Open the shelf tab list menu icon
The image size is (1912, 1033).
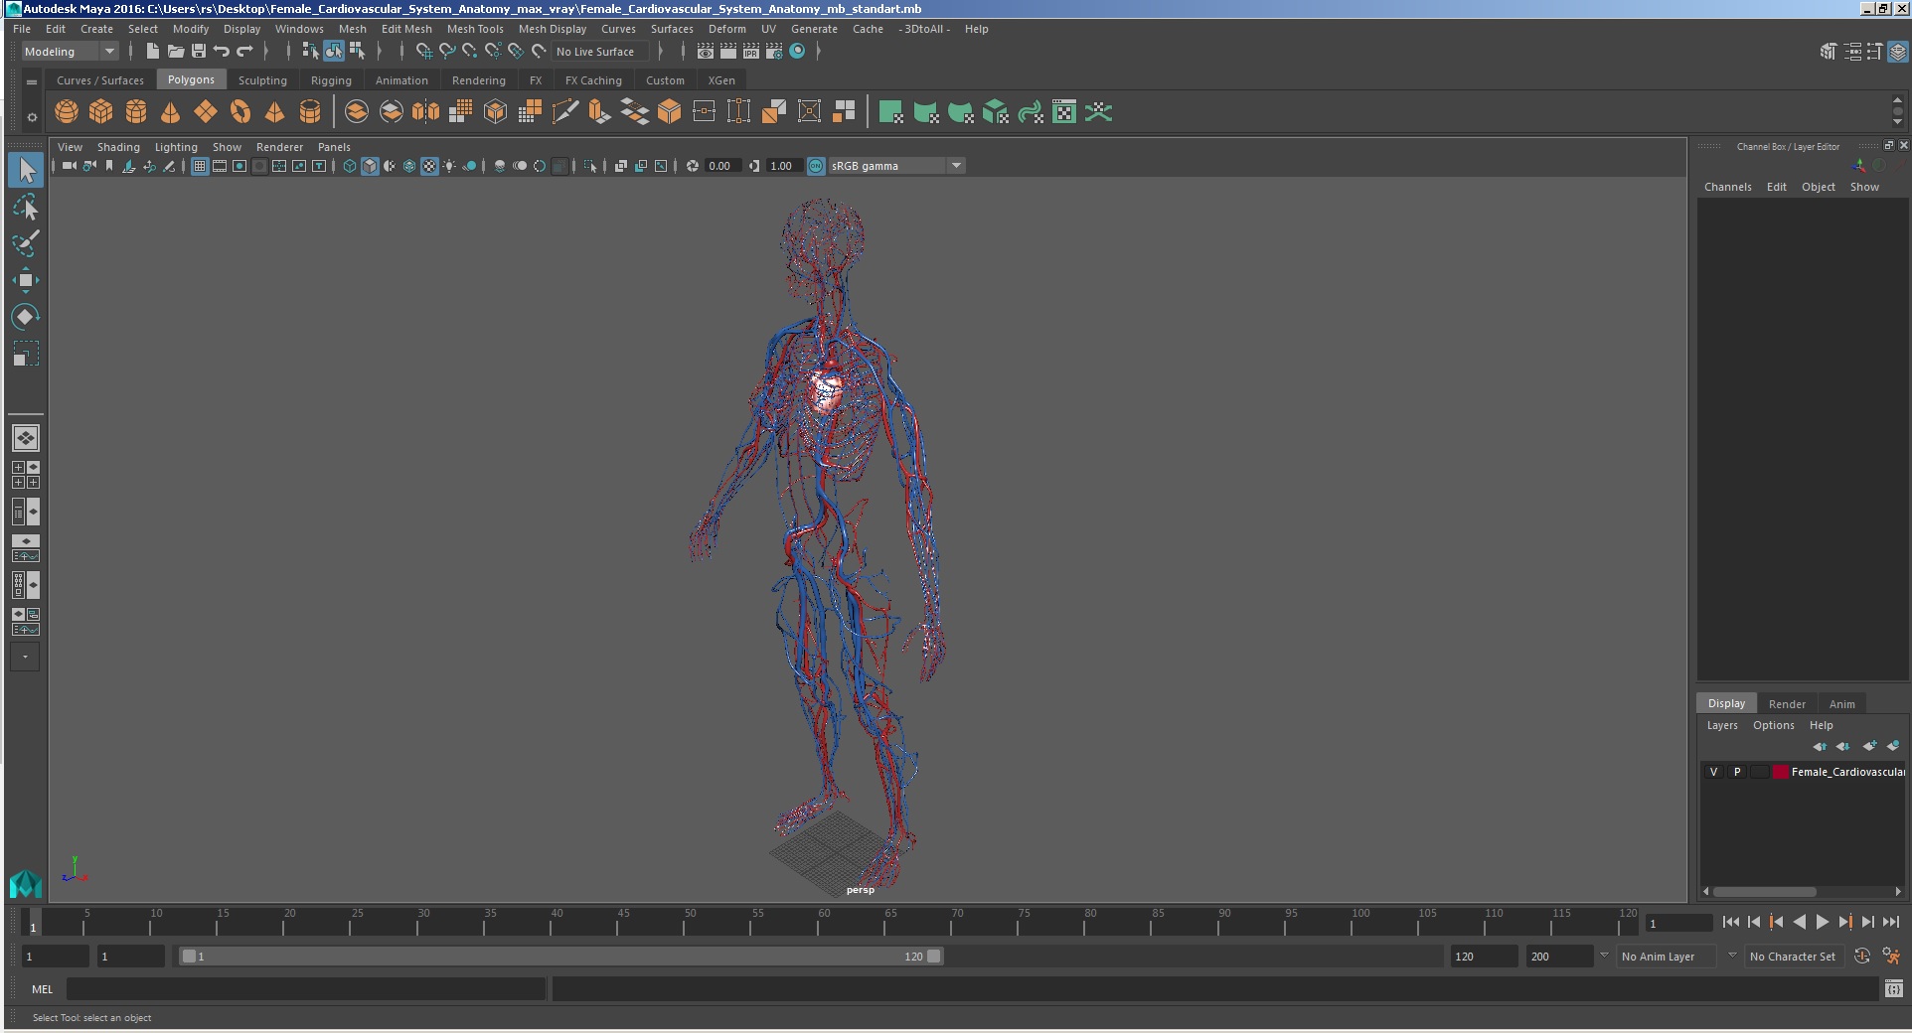pos(32,81)
